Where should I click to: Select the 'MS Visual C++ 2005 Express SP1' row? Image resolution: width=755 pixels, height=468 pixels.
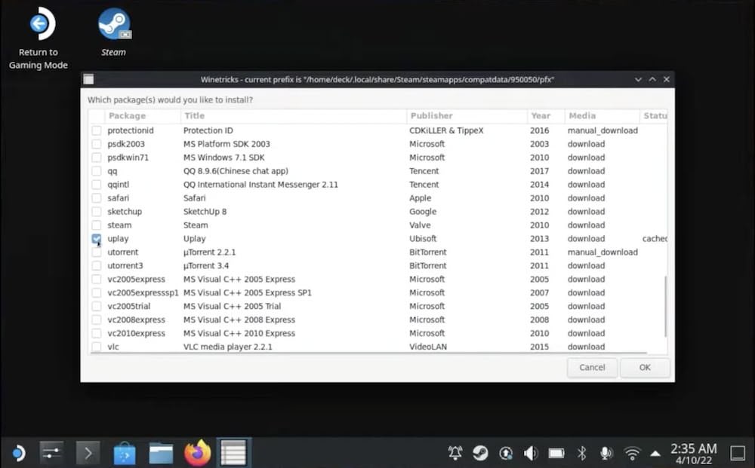pyautogui.click(x=378, y=292)
